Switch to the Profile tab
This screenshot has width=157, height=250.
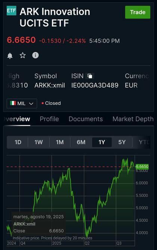(x=49, y=119)
